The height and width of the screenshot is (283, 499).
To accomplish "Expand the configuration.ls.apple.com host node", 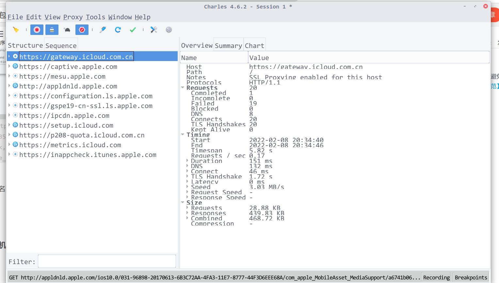I will [9, 96].
